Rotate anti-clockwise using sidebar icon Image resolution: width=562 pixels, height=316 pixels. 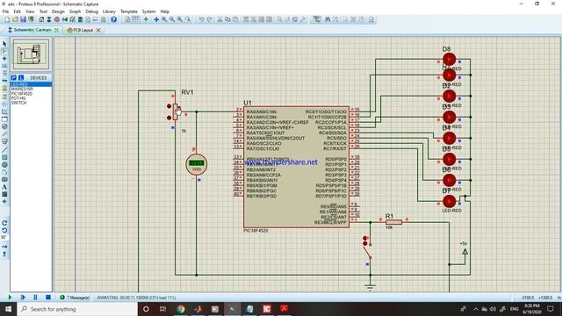tap(4, 230)
